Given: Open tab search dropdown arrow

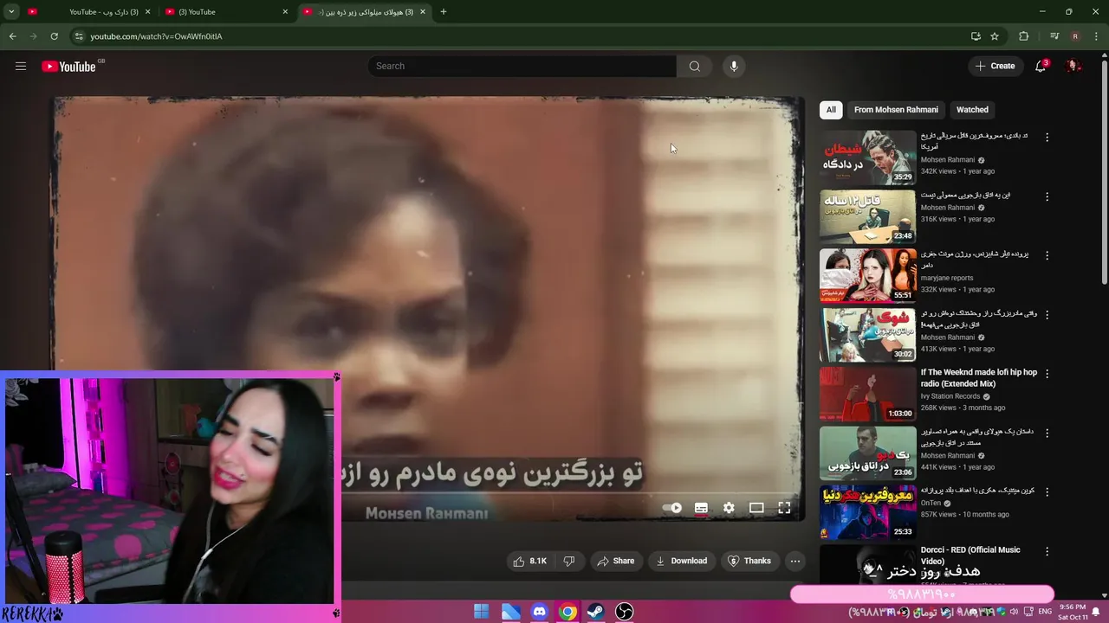Looking at the screenshot, I should click(x=11, y=12).
